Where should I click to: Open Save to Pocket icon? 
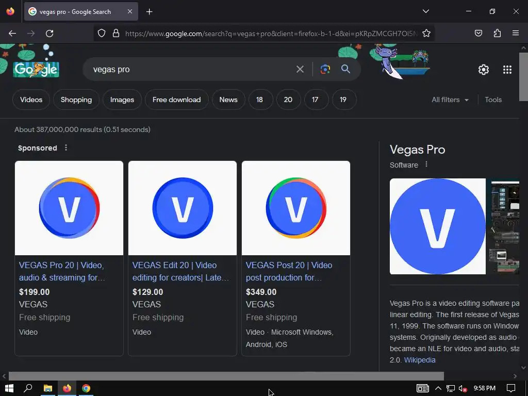click(x=478, y=33)
